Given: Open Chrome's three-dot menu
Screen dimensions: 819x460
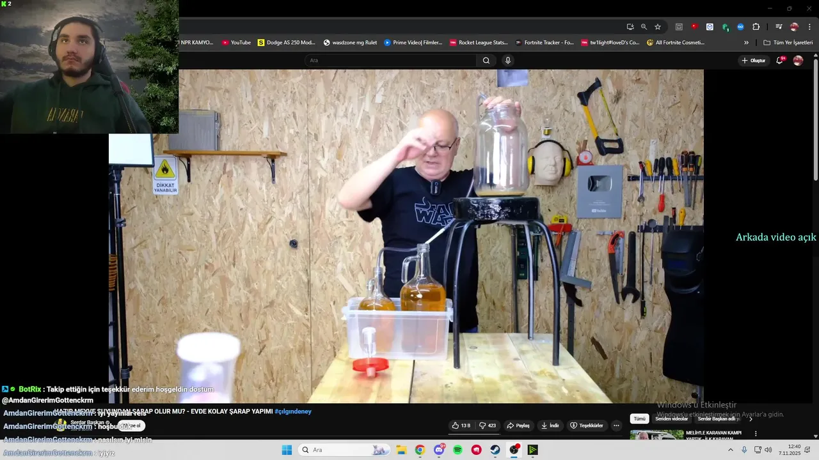Looking at the screenshot, I should 809,27.
